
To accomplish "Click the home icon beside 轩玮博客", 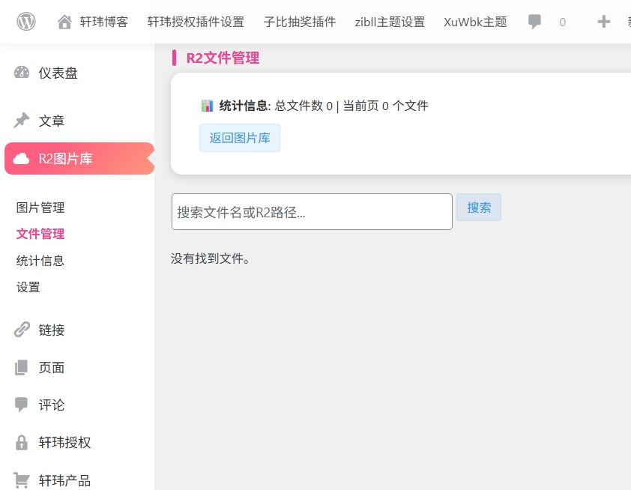I will click(65, 22).
